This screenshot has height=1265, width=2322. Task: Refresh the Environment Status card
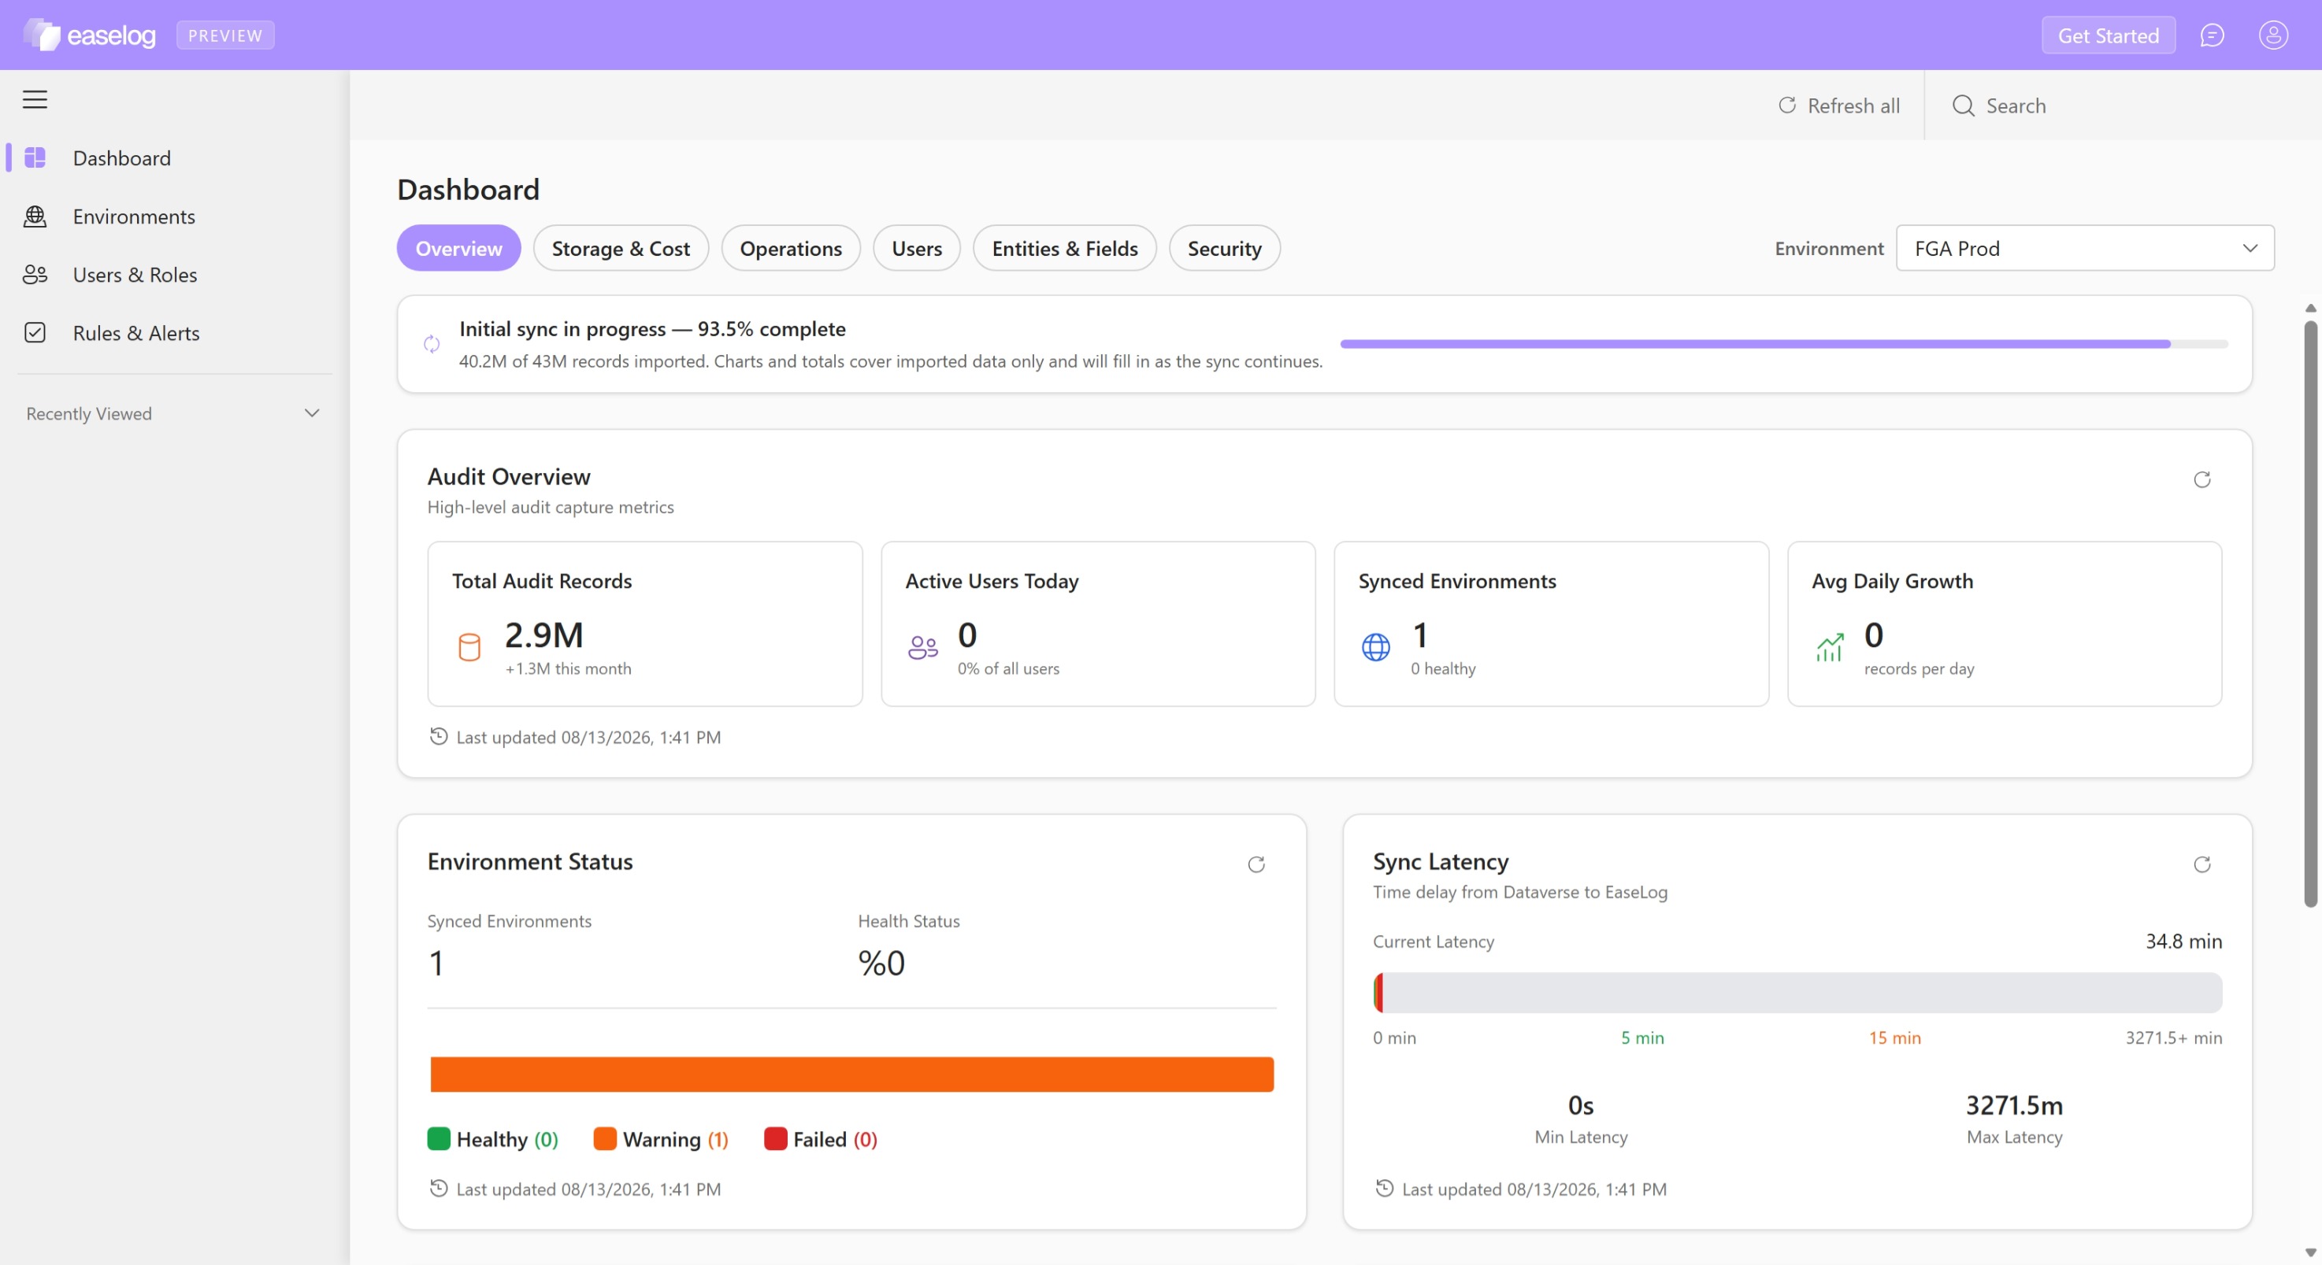coord(1256,865)
